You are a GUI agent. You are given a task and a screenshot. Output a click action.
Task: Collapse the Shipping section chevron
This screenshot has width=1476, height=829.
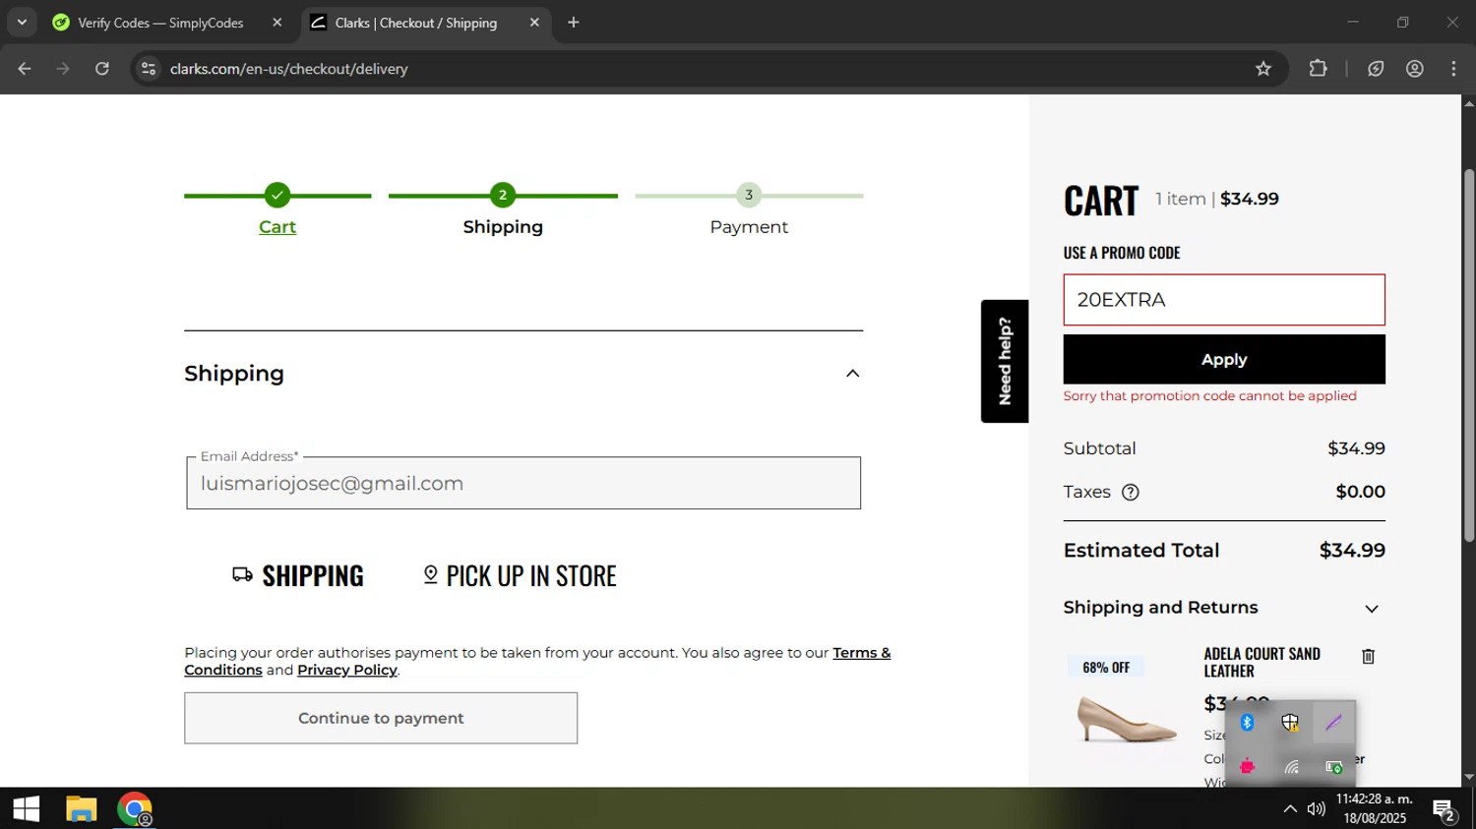click(853, 374)
